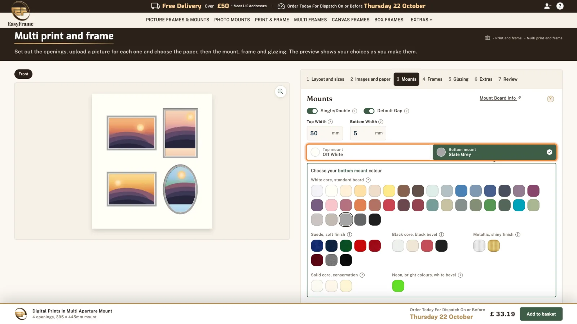Go to step 4 Frames
The width and height of the screenshot is (577, 324).
432,79
